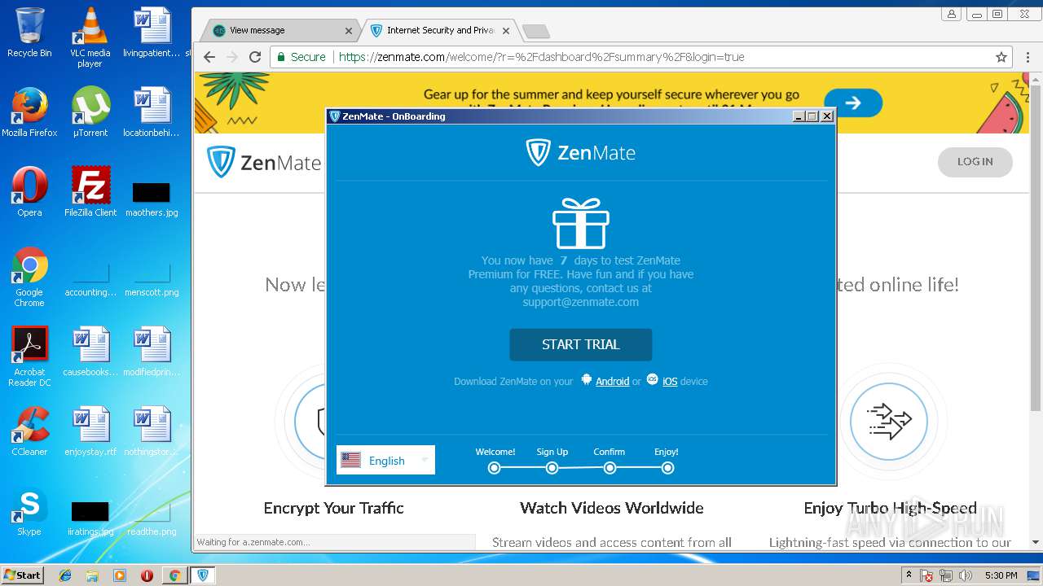Viewport: 1043px width, 586px height.
Task: Select the FileZilla Client desktop icon
Action: point(90,192)
